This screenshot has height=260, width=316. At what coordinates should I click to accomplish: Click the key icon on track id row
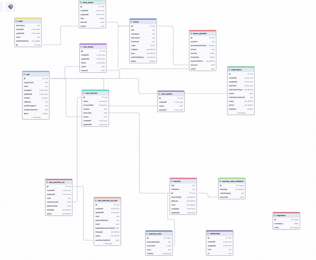pyautogui.click(x=35, y=45)
